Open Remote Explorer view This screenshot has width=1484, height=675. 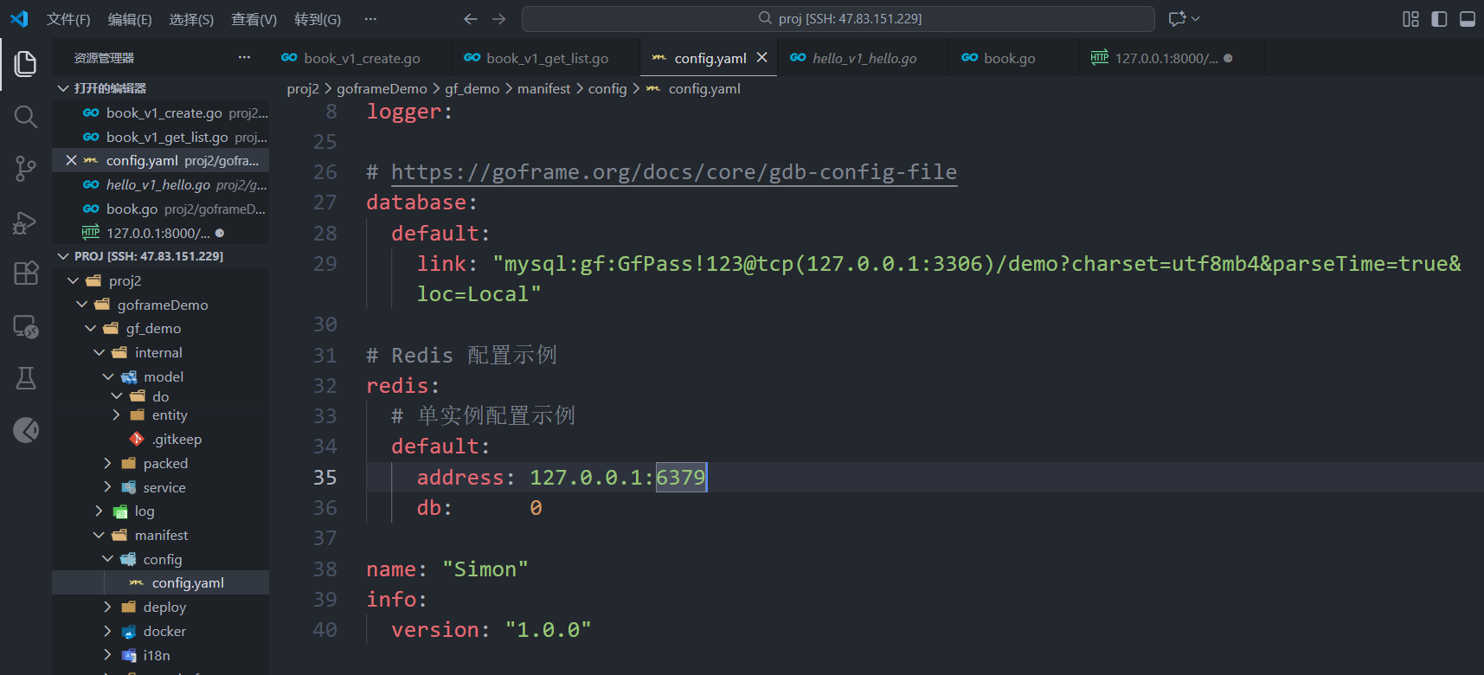click(x=26, y=326)
